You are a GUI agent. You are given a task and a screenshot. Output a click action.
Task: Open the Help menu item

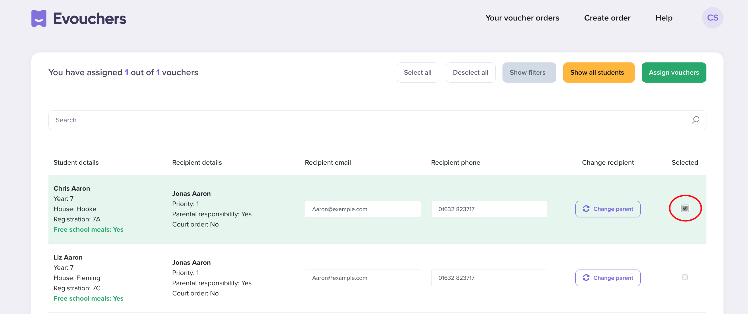coord(663,18)
